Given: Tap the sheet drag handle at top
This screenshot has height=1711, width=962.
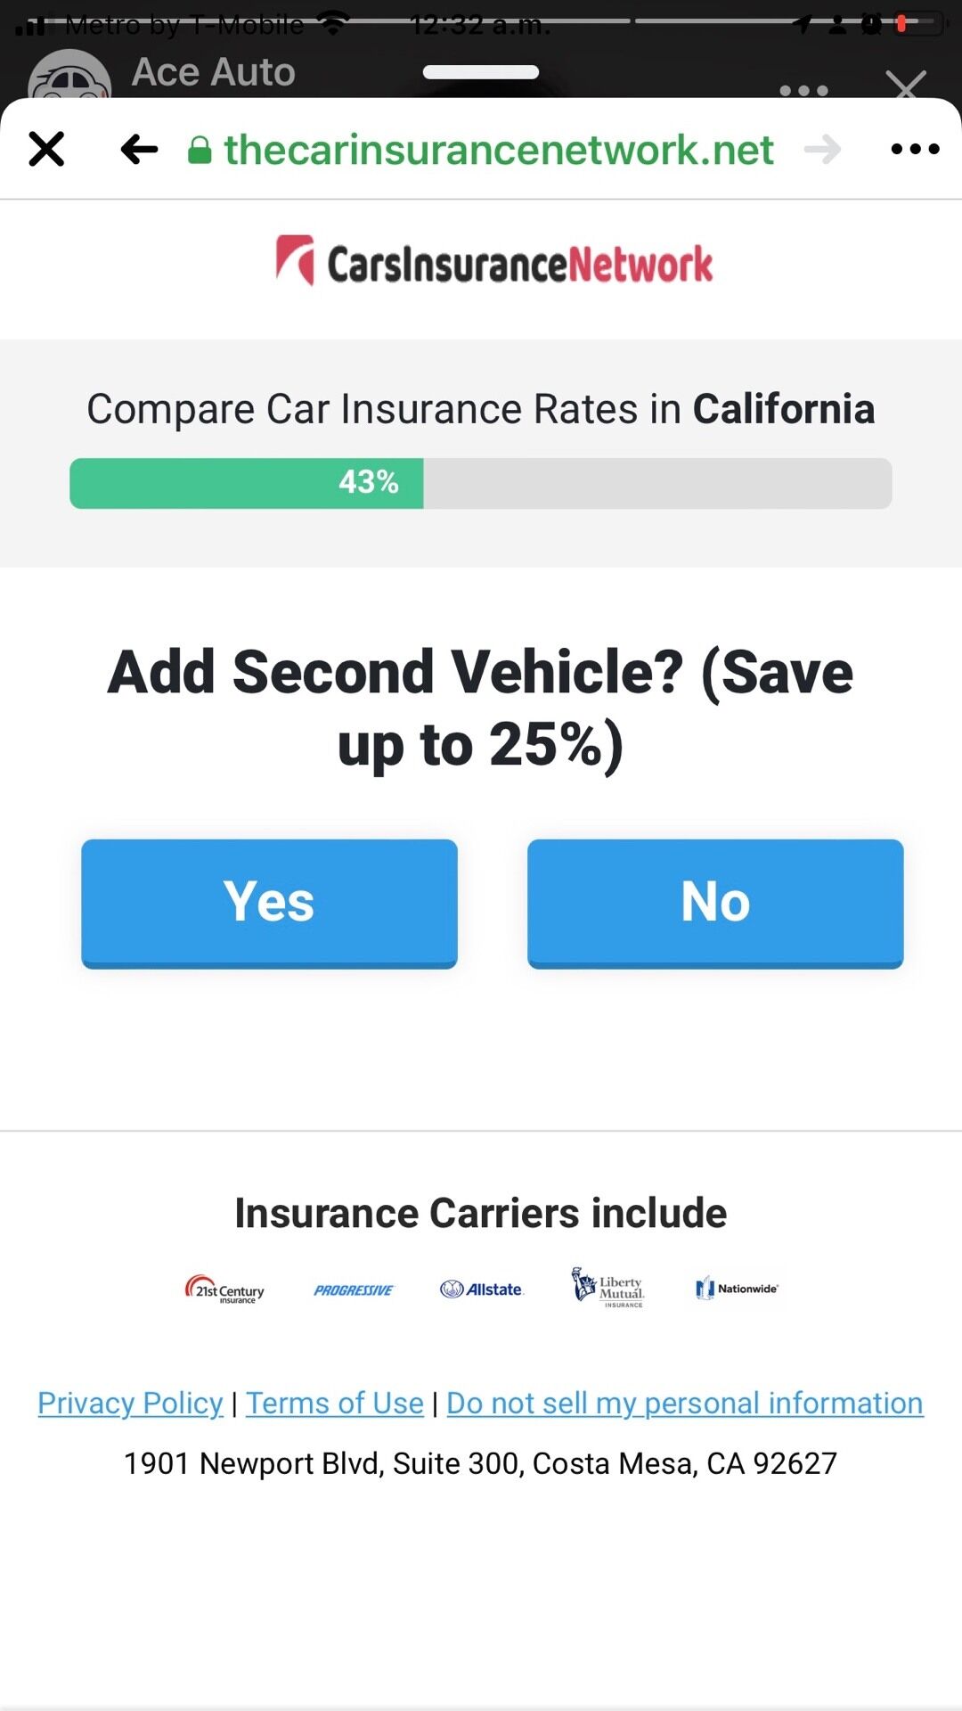Looking at the screenshot, I should click(x=481, y=72).
